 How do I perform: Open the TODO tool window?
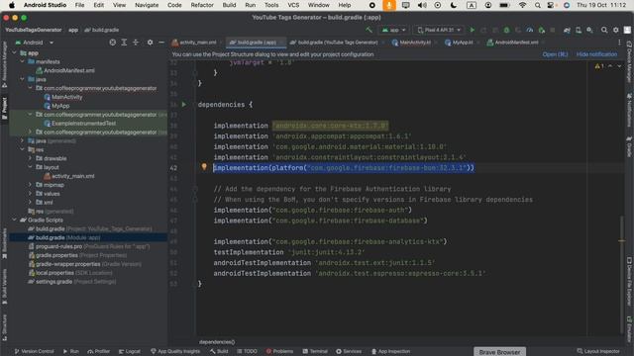[x=247, y=351]
